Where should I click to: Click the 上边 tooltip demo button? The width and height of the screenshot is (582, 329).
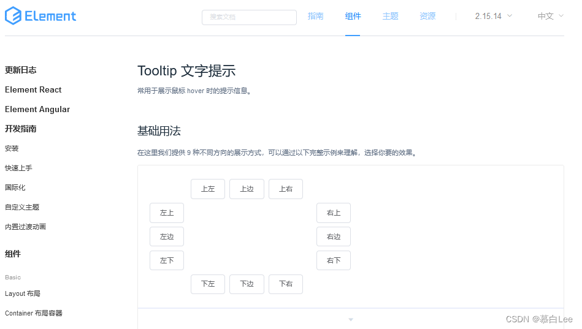[247, 189]
